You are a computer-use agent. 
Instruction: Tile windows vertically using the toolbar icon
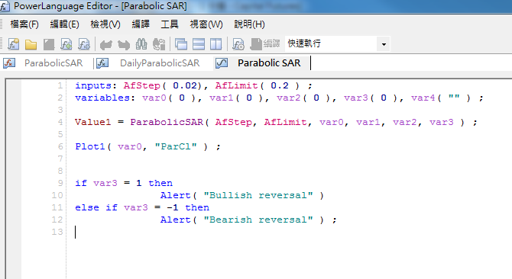215,44
